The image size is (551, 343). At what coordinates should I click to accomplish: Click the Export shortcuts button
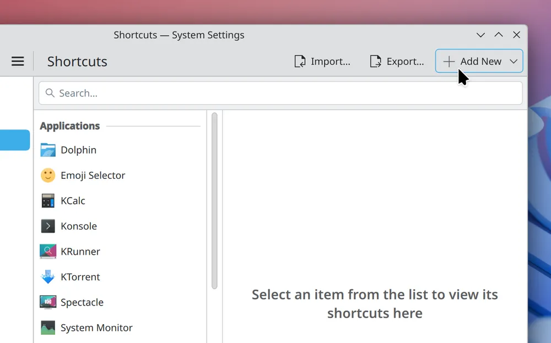[397, 61]
